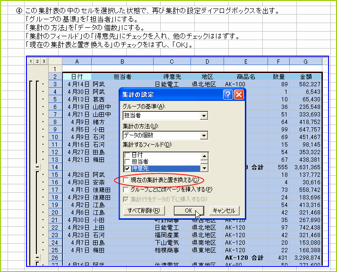The image size is (337, 272).
Task: Click the help question mark in dialog title
Action: pos(228,94)
